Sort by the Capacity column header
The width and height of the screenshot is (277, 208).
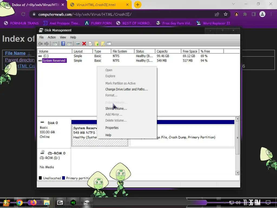point(168,51)
